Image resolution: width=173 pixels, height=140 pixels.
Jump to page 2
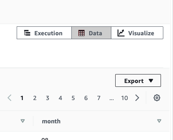pyautogui.click(x=35, y=98)
